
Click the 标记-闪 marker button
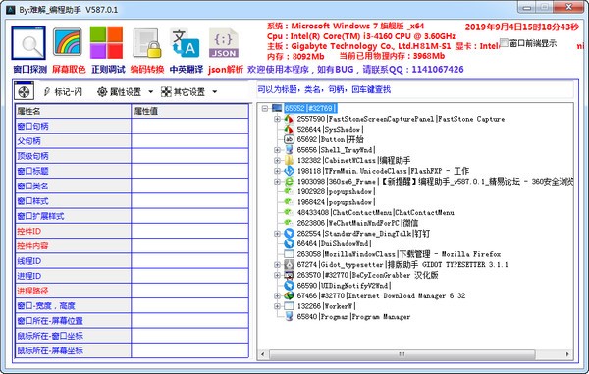[63, 92]
